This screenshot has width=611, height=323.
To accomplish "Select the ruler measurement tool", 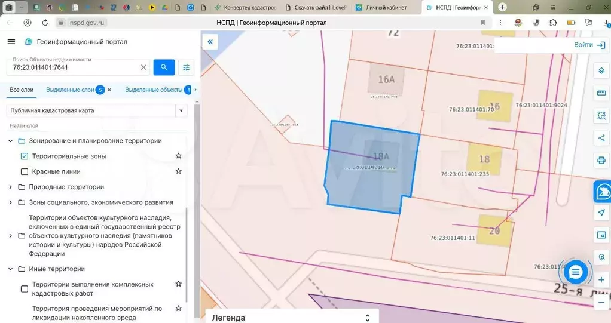I will click(x=601, y=93).
